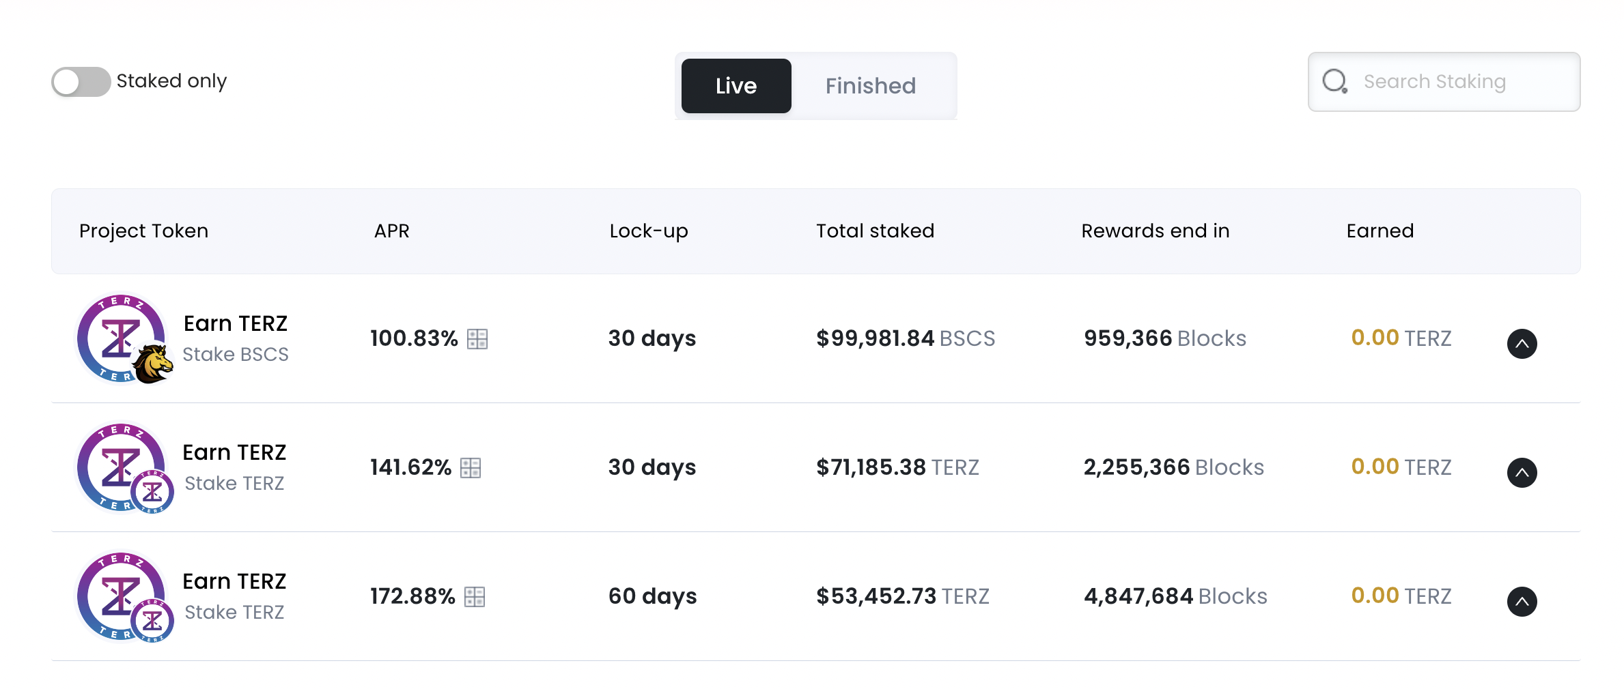This screenshot has height=689, width=1624.
Task: Click Earn TERZ title in 141.62% row
Action: [x=234, y=452]
